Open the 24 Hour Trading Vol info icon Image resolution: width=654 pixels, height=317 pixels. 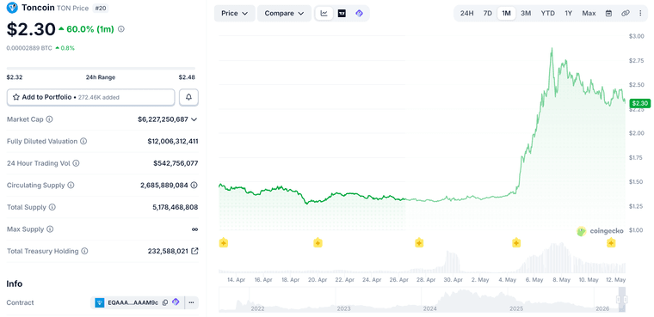point(76,163)
